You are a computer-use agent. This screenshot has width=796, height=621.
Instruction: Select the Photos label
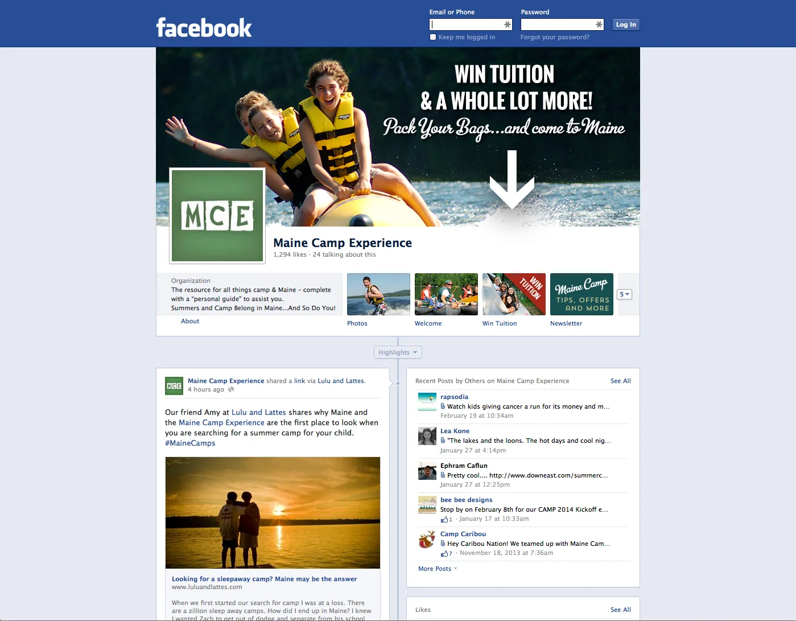tap(357, 323)
